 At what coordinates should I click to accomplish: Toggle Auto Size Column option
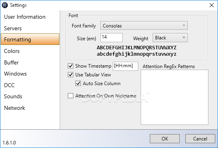(78, 84)
